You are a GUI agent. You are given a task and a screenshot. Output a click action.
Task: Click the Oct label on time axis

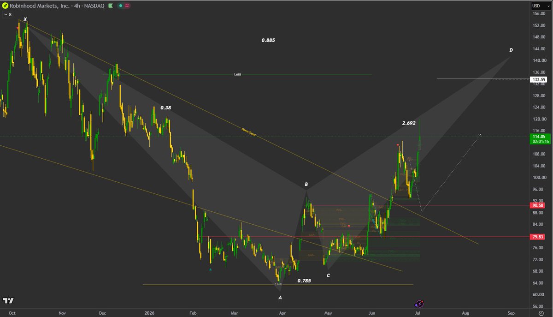coord(12,312)
